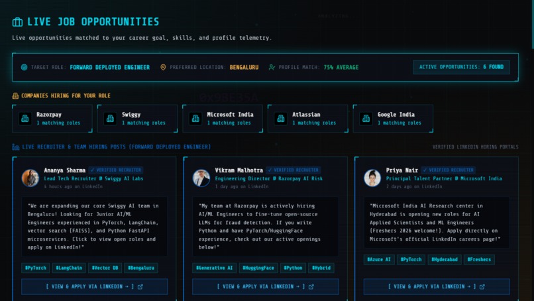Click the Forward Deployed Engineer target role
Viewport: 534px width, 301px height.
(110, 67)
